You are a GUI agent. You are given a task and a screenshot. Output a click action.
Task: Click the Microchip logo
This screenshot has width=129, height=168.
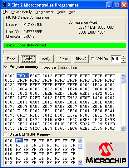(x=106, y=153)
